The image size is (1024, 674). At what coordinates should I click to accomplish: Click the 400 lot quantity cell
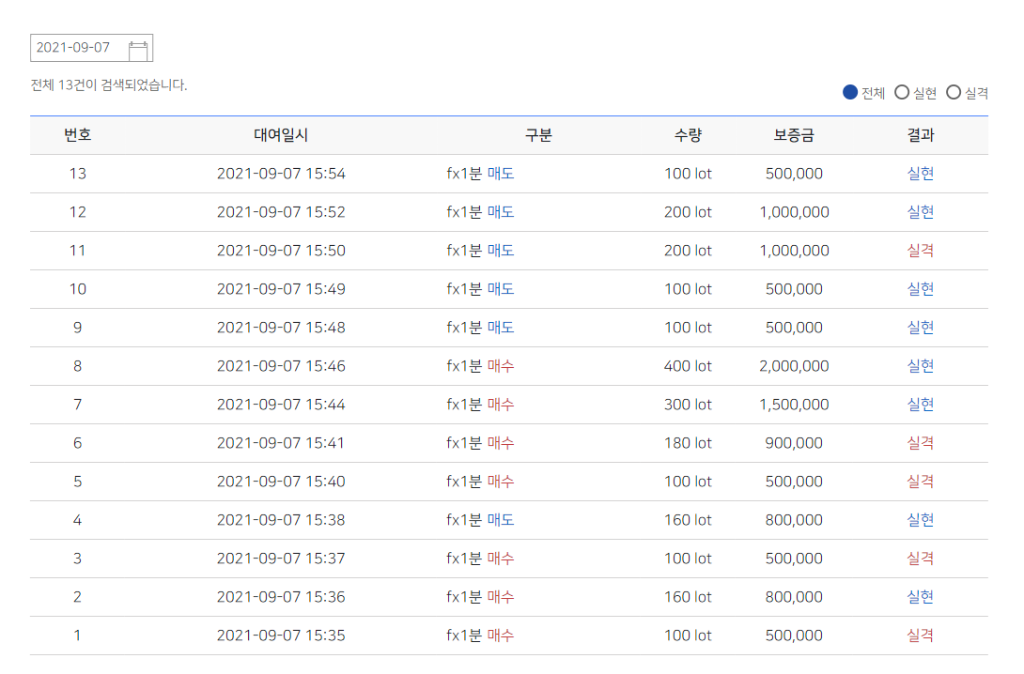[x=688, y=366]
